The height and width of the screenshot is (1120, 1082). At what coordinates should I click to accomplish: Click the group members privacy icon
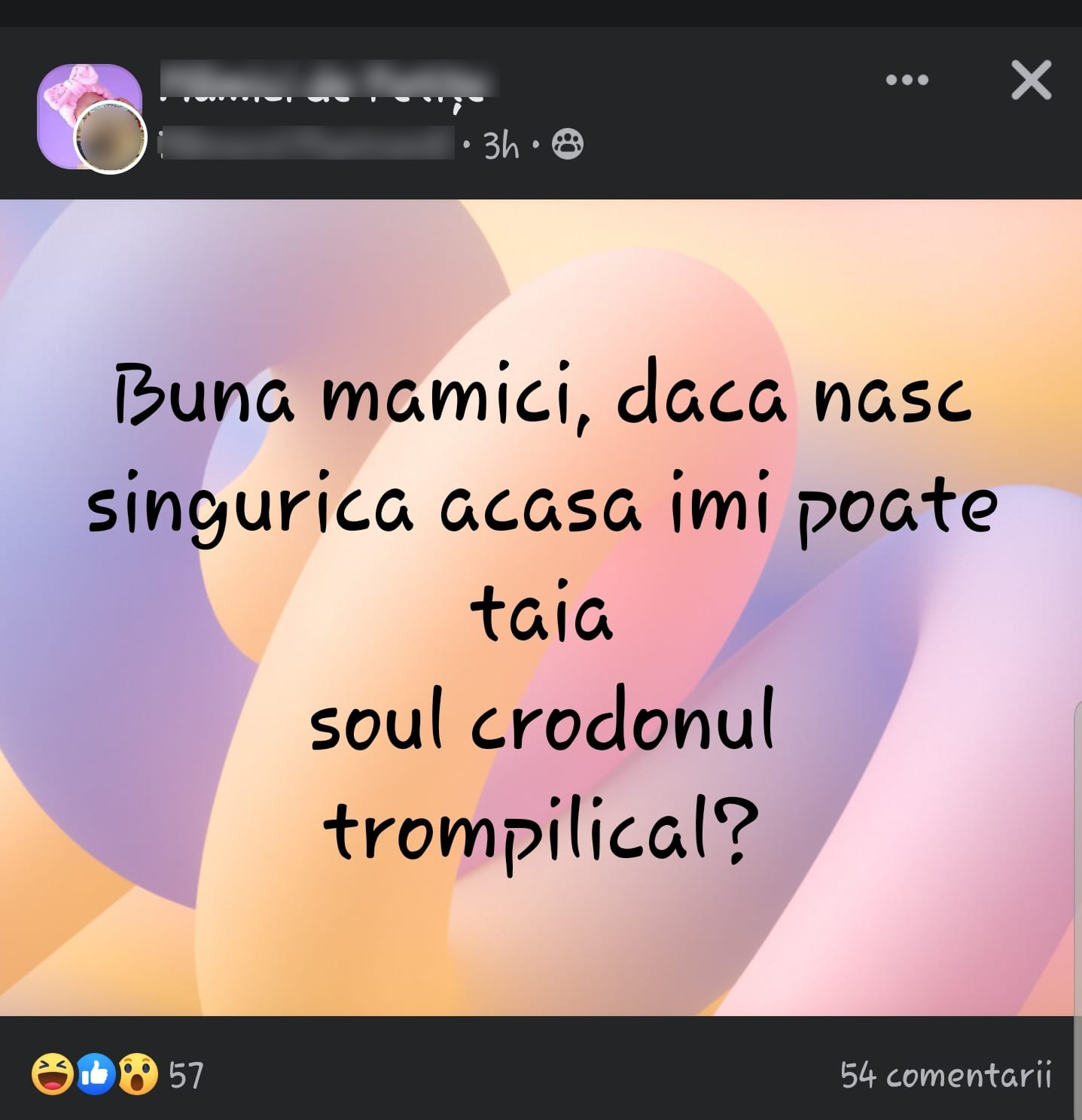[568, 144]
